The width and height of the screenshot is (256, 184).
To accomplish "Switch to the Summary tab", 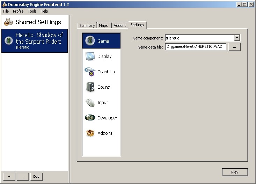I will [87, 25].
